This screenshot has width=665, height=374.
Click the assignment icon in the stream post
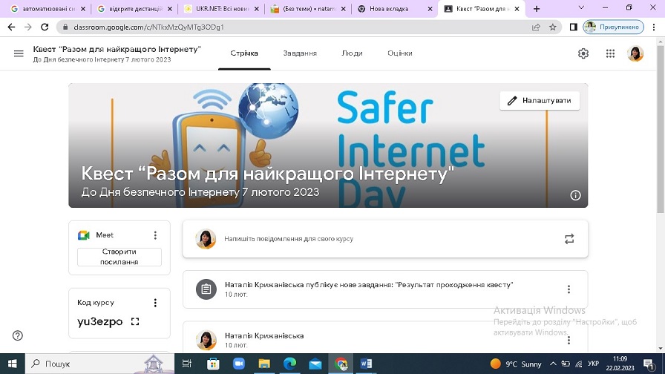coord(206,289)
